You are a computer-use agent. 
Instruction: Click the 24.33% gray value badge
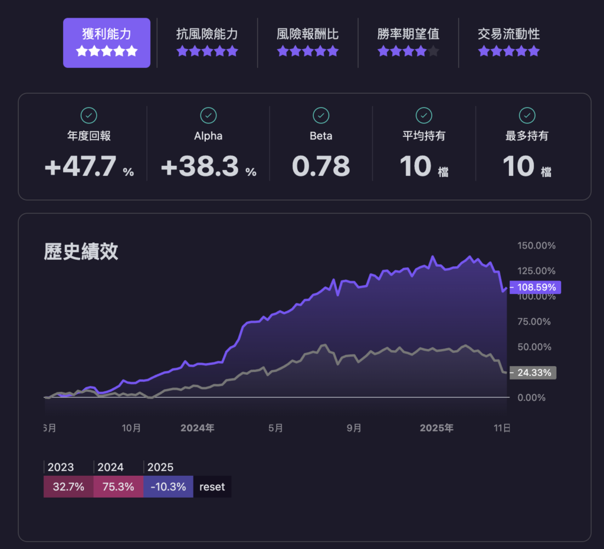(x=533, y=373)
